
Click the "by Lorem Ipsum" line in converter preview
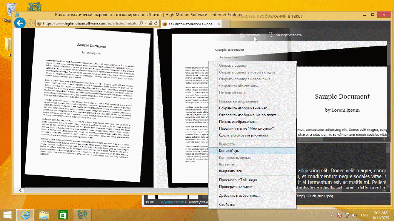342,110
